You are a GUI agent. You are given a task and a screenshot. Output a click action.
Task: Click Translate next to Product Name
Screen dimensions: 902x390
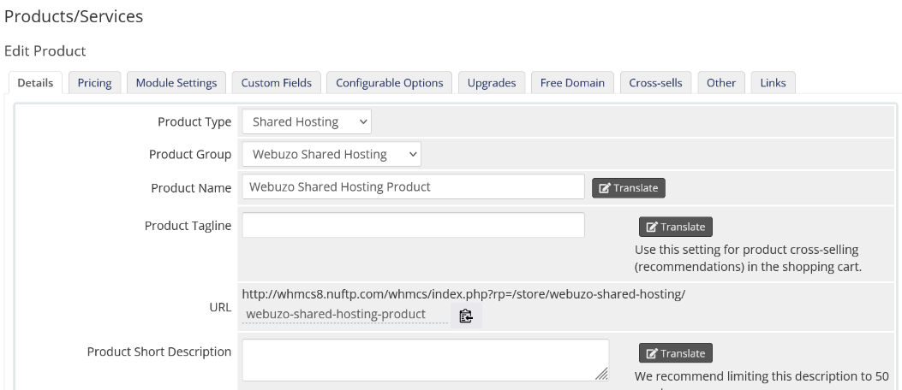[x=628, y=187]
